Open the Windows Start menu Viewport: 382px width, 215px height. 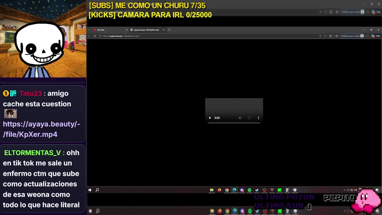(90, 190)
